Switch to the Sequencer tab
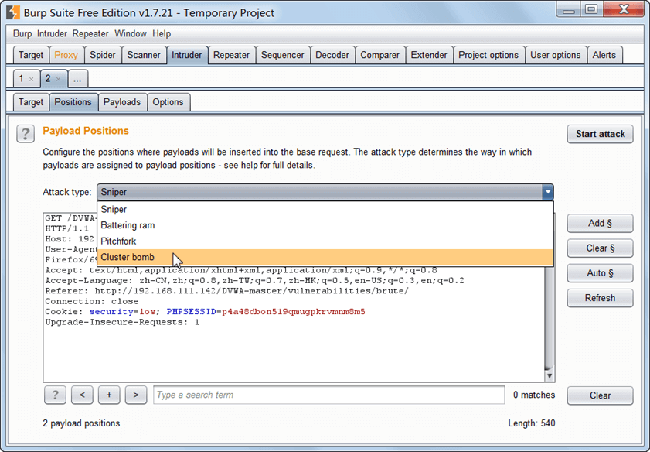 [x=282, y=55]
